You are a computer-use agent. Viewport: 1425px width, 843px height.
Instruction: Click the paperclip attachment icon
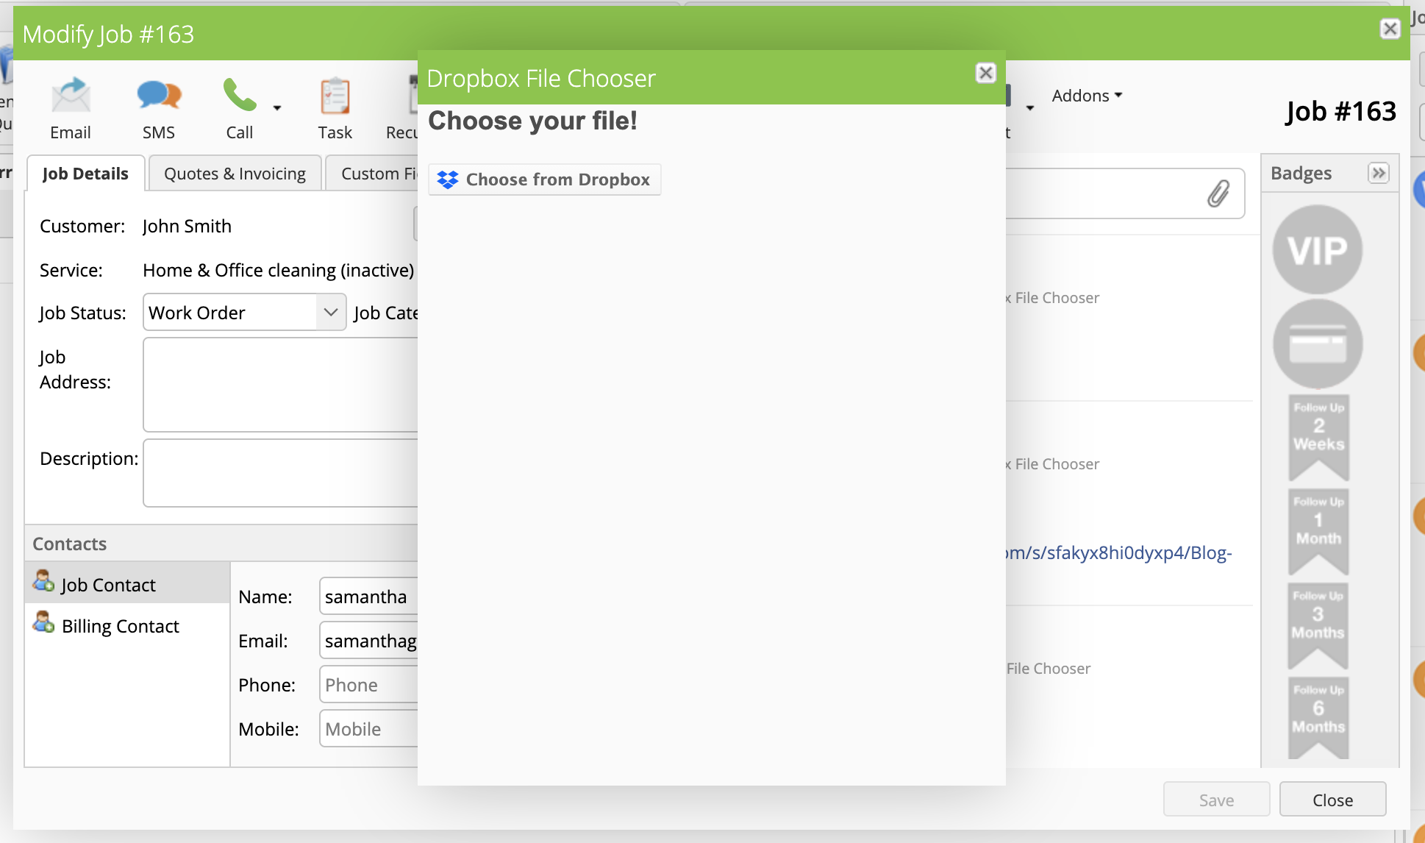point(1218,193)
